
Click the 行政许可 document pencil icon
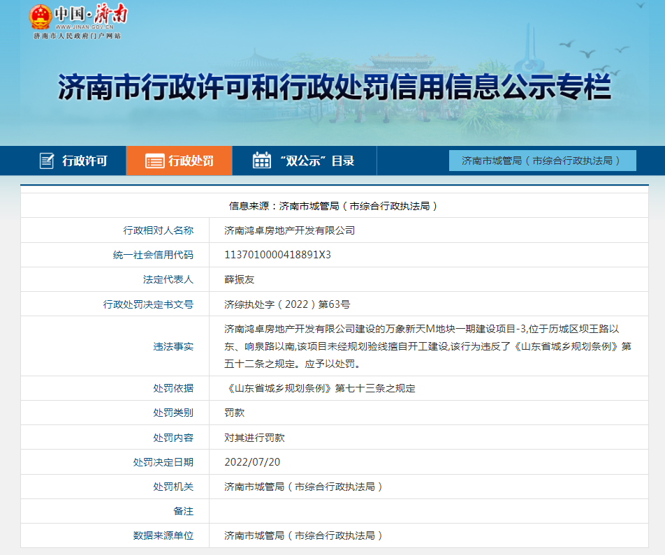click(x=47, y=161)
